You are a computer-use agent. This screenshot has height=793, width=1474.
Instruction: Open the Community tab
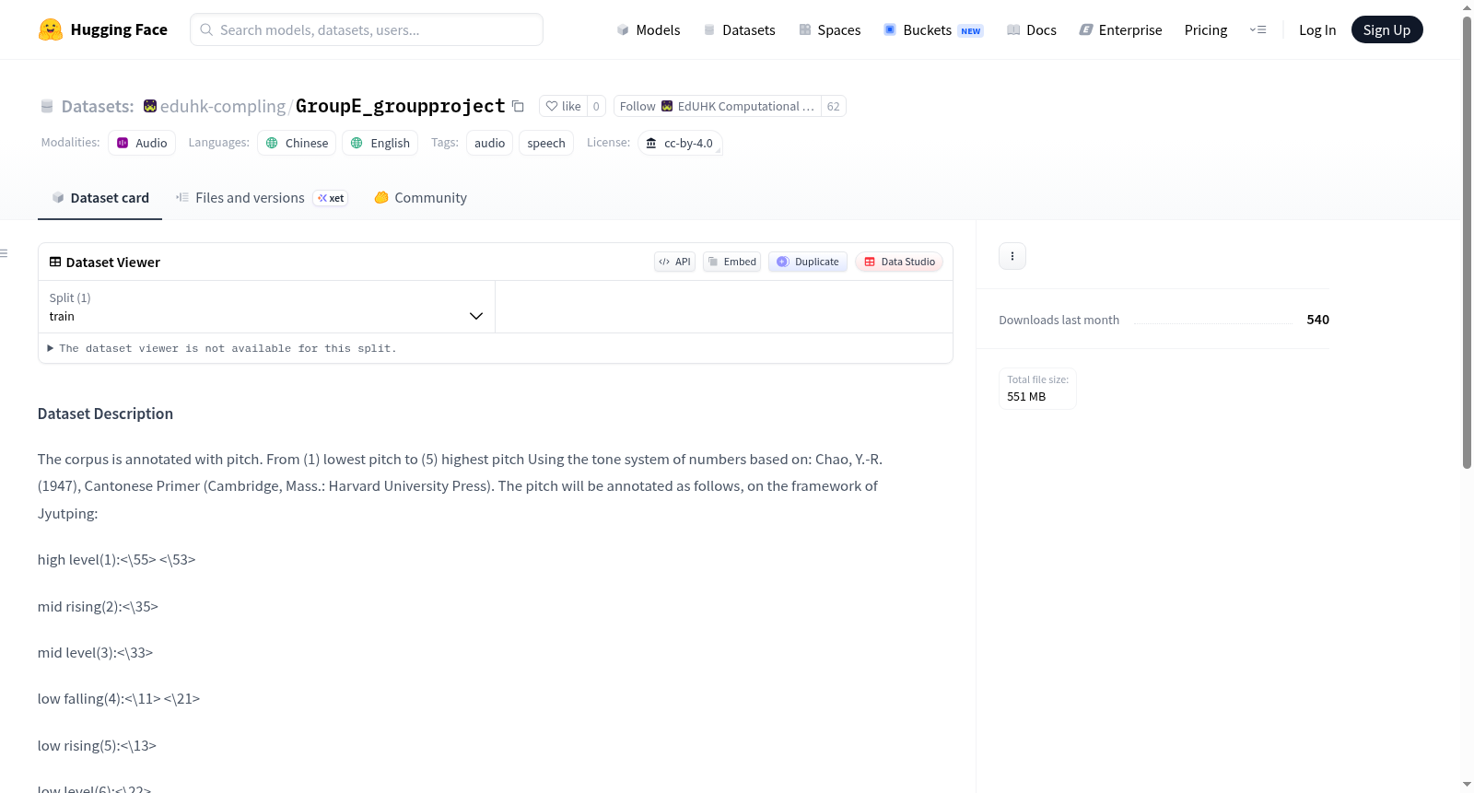pyautogui.click(x=420, y=198)
